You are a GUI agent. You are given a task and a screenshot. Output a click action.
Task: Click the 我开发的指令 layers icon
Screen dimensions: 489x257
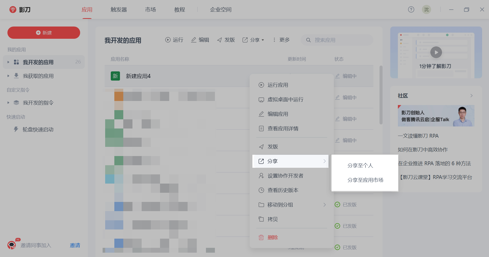(x=16, y=102)
